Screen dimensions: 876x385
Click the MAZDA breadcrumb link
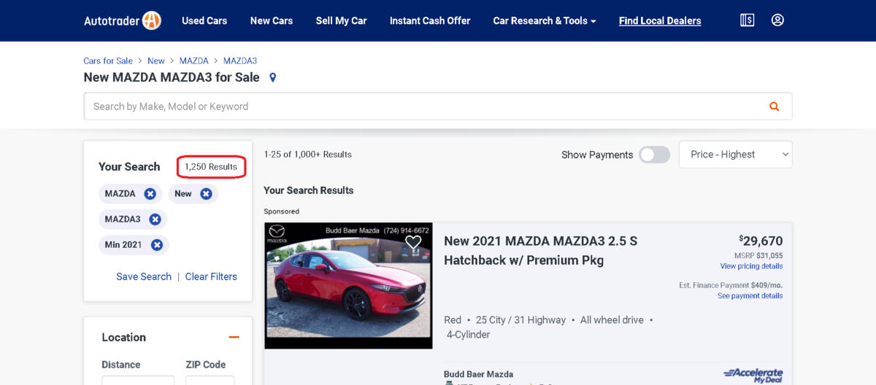point(194,61)
